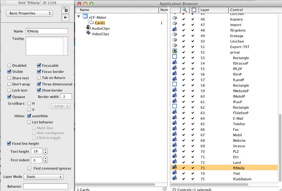Click the AudioClips speaker icon
The image size is (282, 191).
88,28
